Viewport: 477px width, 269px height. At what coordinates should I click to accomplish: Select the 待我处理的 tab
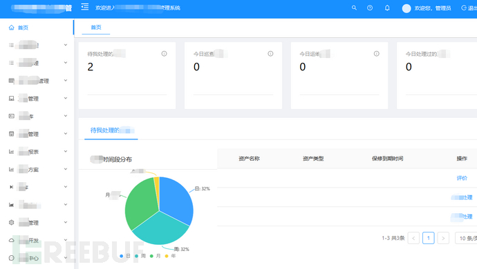click(111, 130)
